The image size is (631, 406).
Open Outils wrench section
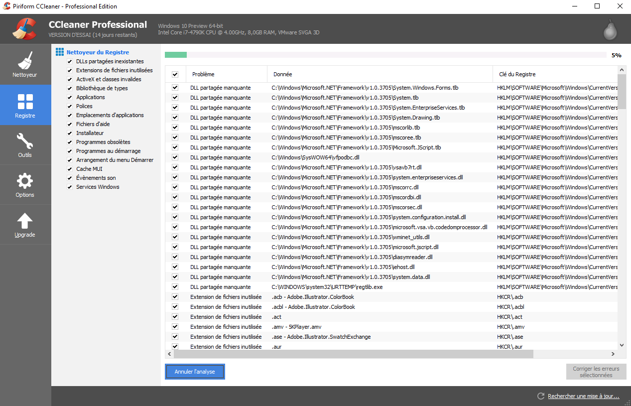pyautogui.click(x=25, y=144)
